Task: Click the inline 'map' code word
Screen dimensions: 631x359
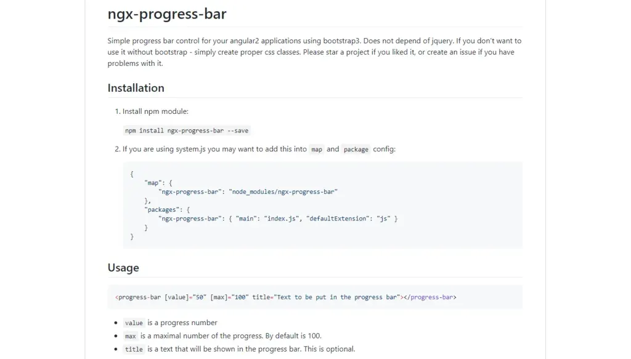Action: click(x=317, y=149)
